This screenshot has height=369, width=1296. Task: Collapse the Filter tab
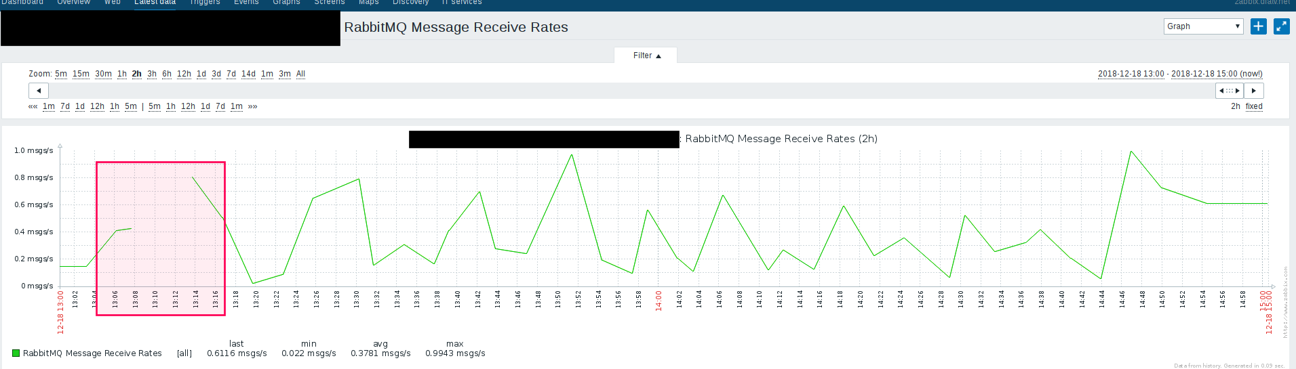tap(646, 56)
